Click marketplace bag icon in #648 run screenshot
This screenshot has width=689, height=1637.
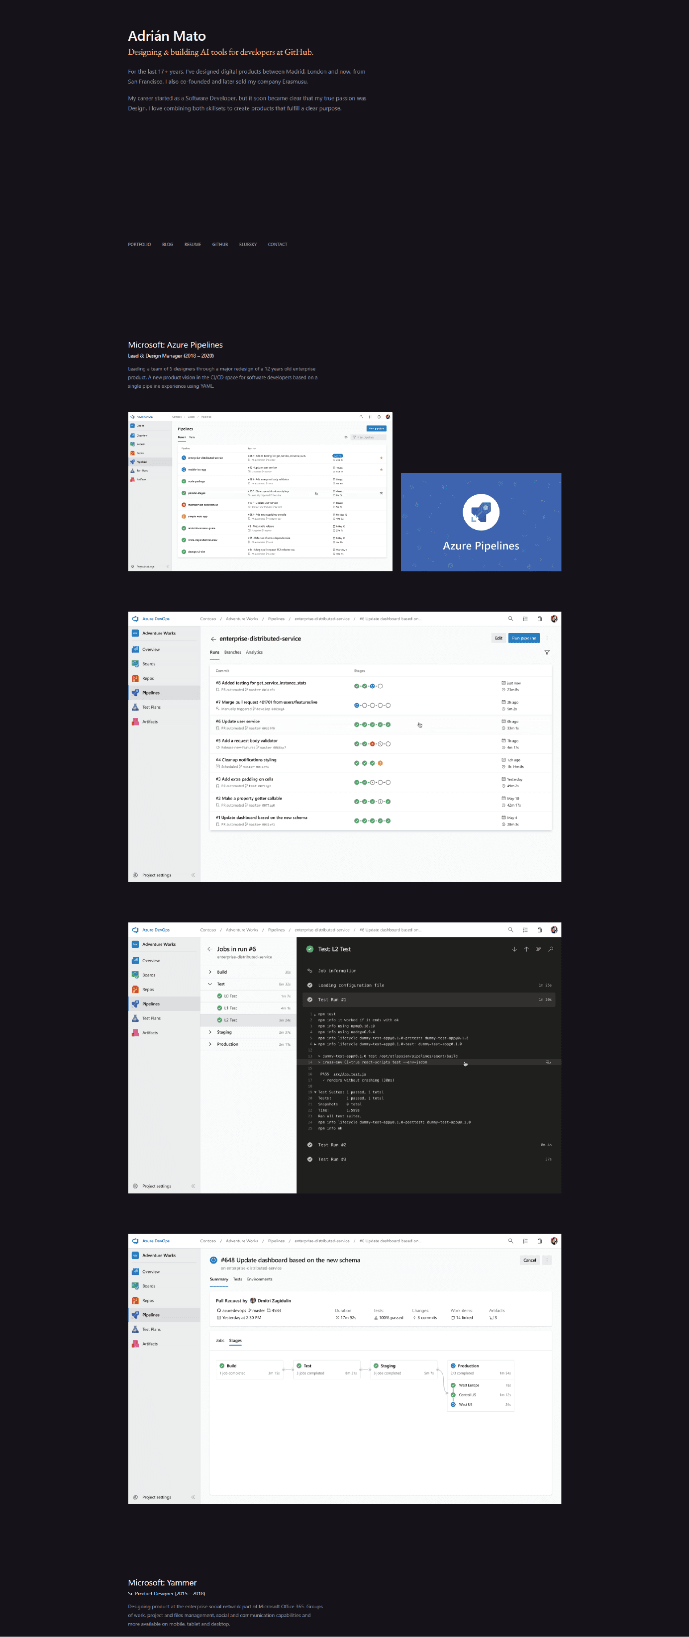pos(540,1241)
